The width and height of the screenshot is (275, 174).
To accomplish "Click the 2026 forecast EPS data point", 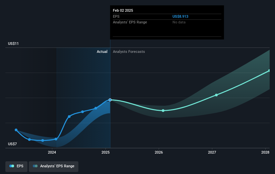I will click(x=163, y=110).
